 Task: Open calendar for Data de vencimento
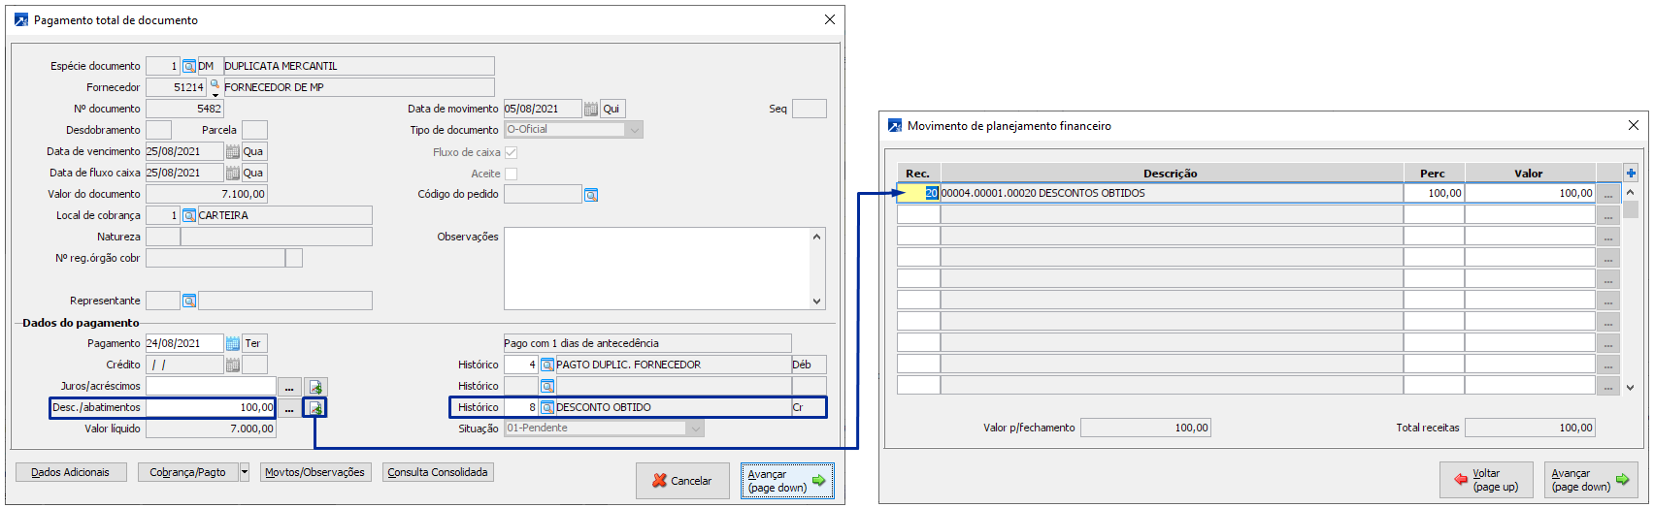pos(233,151)
